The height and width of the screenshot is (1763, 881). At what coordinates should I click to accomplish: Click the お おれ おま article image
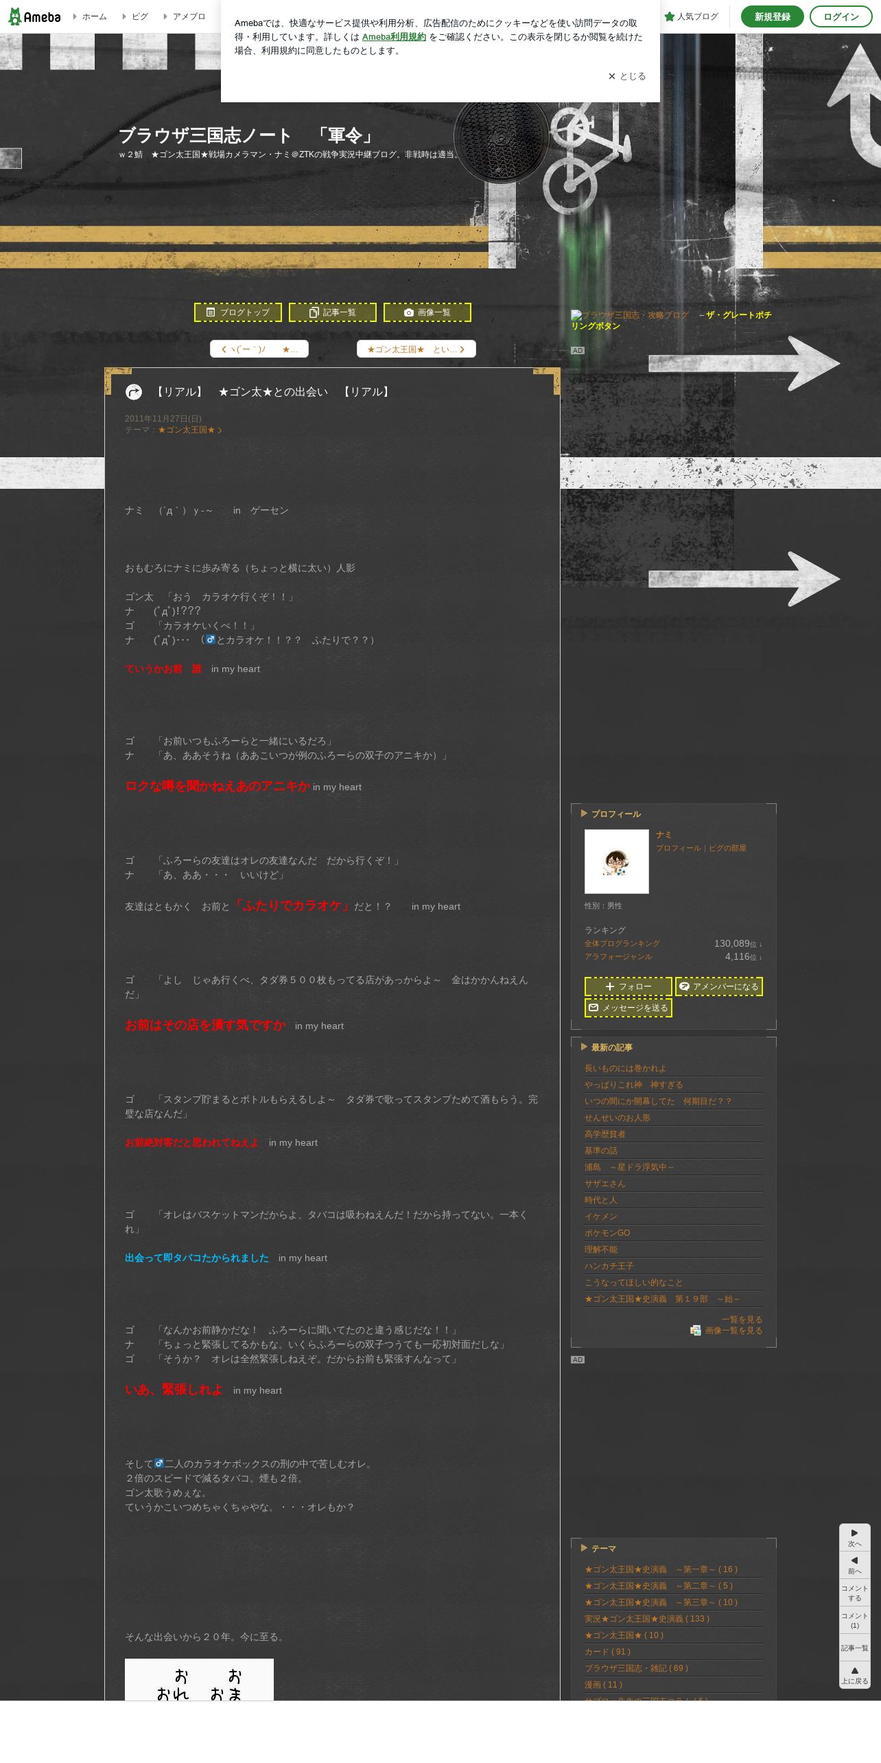[199, 1680]
